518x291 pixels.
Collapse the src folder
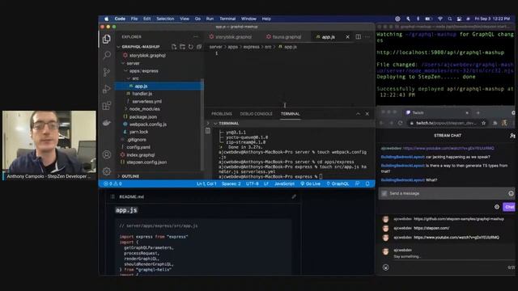[x=135, y=78]
